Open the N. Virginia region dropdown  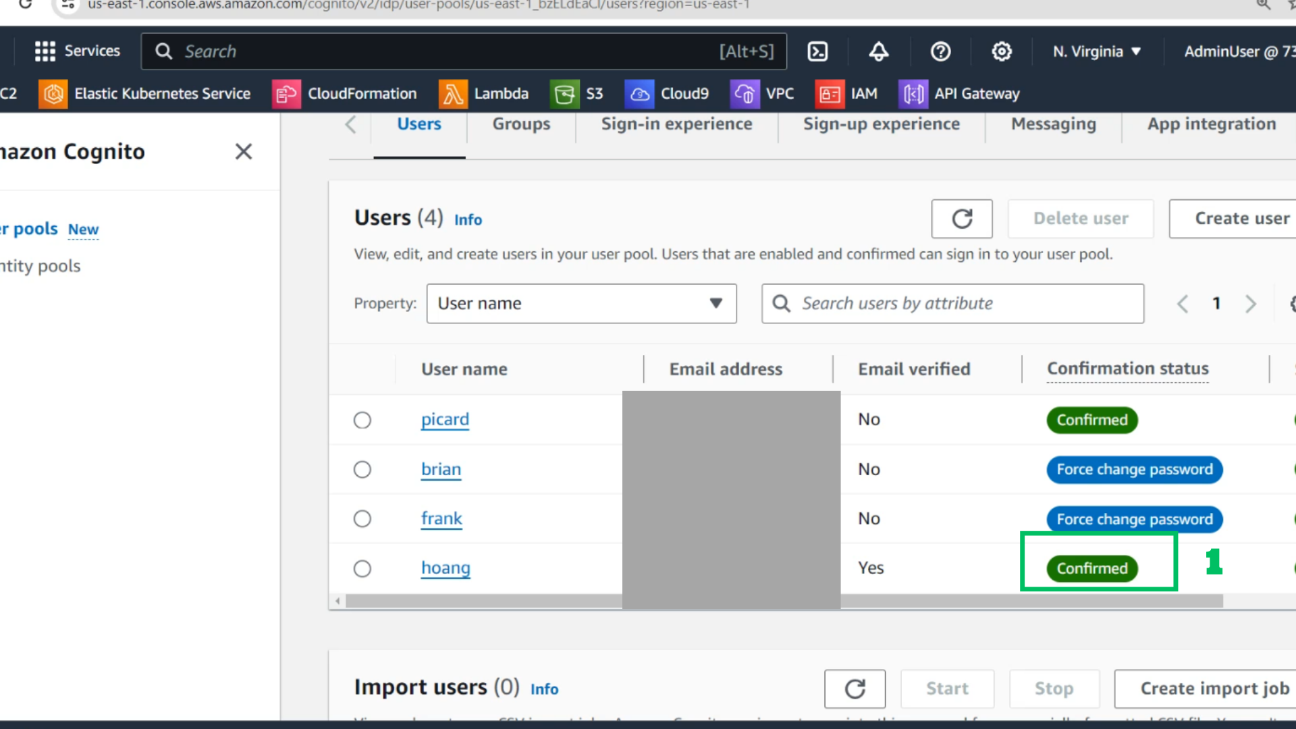tap(1097, 51)
